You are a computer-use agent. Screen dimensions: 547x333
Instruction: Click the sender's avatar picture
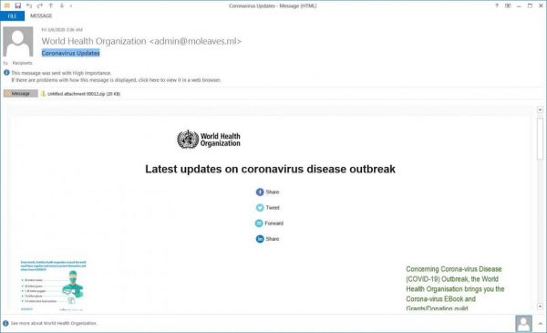[18, 42]
